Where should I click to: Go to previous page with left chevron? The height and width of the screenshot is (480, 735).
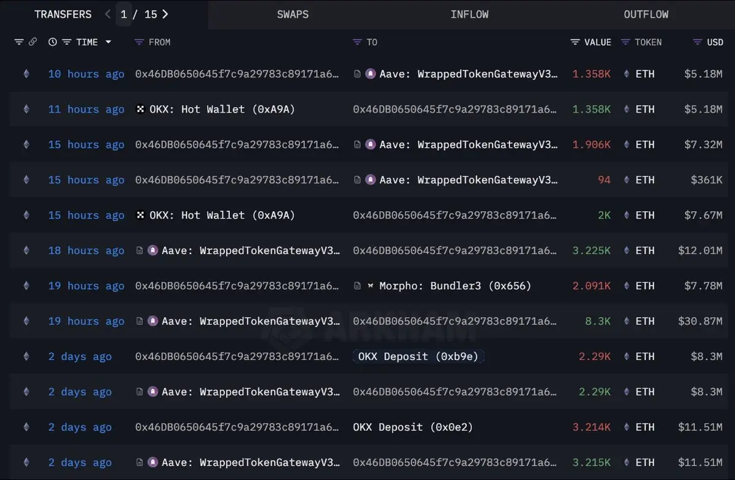coord(108,14)
